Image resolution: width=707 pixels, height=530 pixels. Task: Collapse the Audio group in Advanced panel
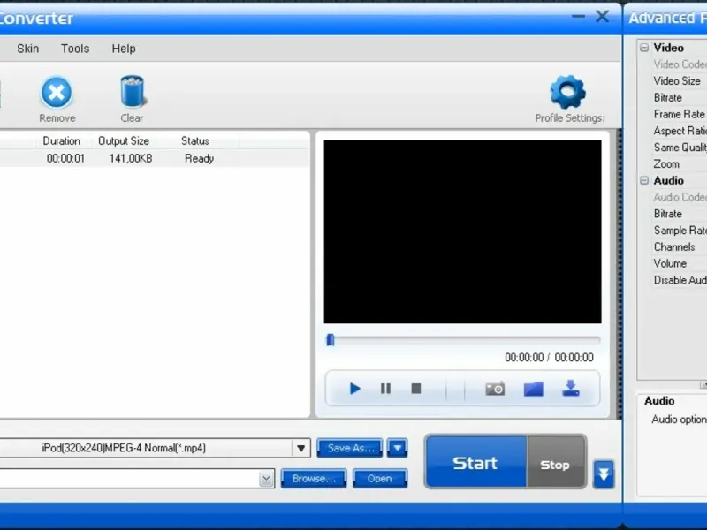pos(644,181)
